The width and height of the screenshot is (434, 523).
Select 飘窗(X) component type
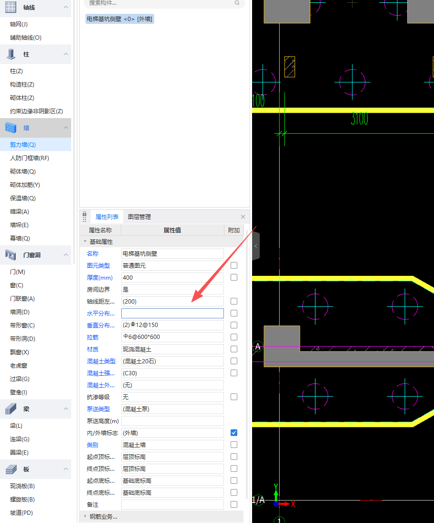pos(19,352)
